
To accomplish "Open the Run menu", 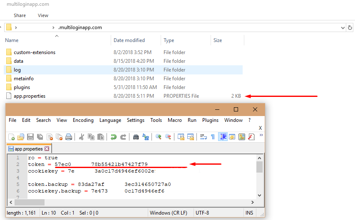I will pyautogui.click(x=192, y=120).
